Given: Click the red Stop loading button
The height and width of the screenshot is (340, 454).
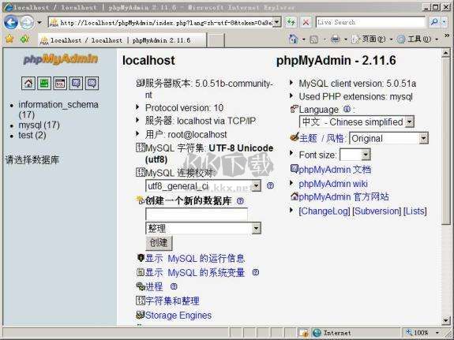Looking at the screenshot, I should coord(306,22).
